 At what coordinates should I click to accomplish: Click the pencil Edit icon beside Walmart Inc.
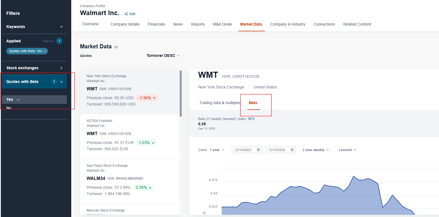(x=126, y=14)
